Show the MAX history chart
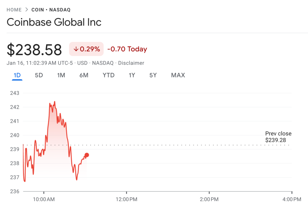308x209 pixels. click(x=178, y=75)
